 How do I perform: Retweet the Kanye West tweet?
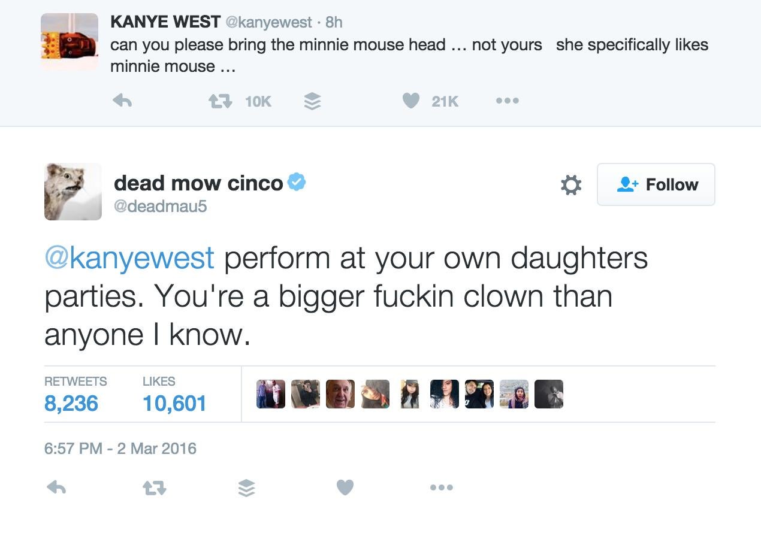point(219,102)
